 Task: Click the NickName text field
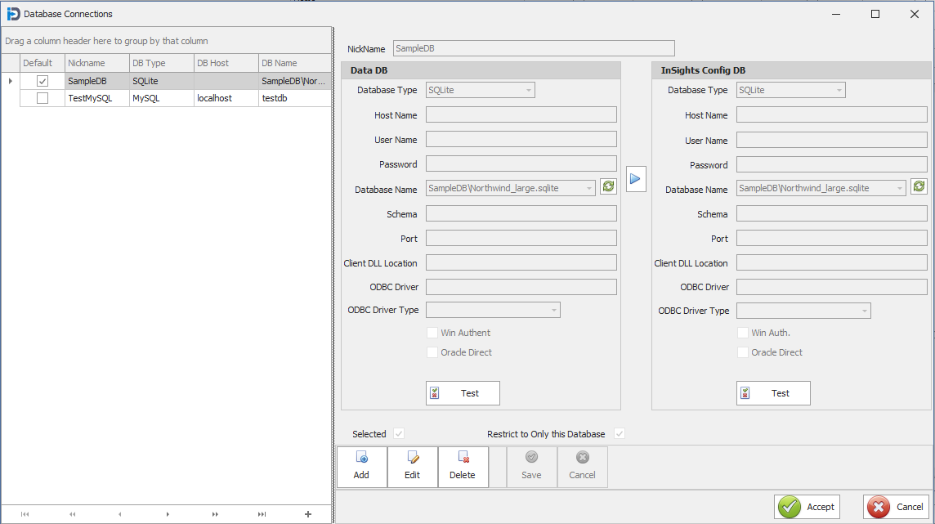click(534, 48)
